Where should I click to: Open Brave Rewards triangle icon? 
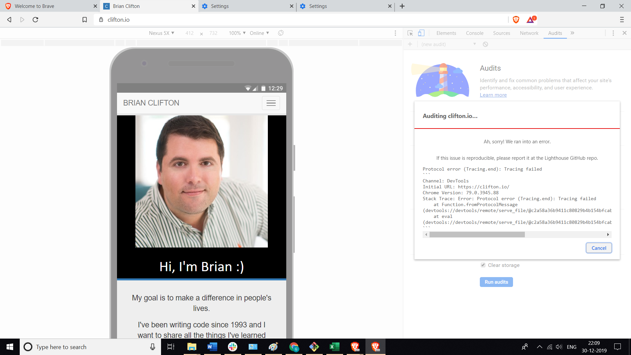pos(530,20)
